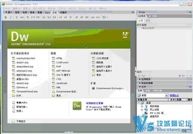Collapse the 插入 bar arrow
The image size is (193, 134).
[6, 12]
